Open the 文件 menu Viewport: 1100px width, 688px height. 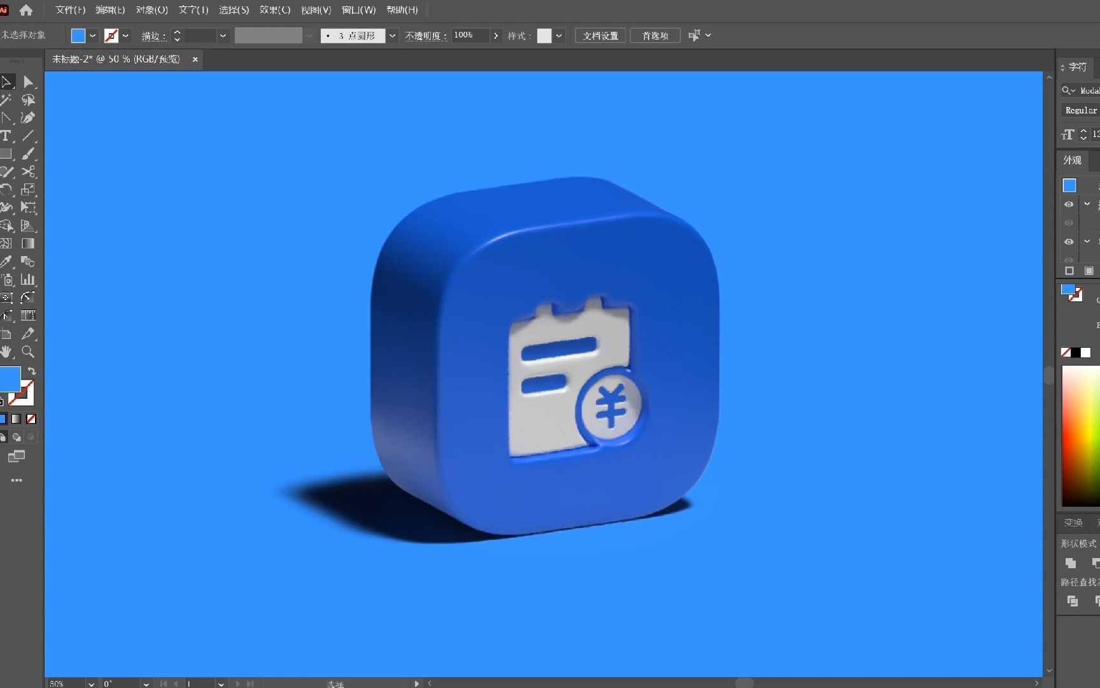pyautogui.click(x=70, y=10)
